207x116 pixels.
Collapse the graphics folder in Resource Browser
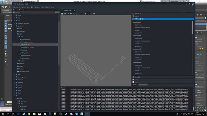[x=15, y=26]
